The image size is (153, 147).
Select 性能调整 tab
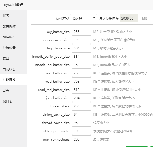click(x=13, y=80)
